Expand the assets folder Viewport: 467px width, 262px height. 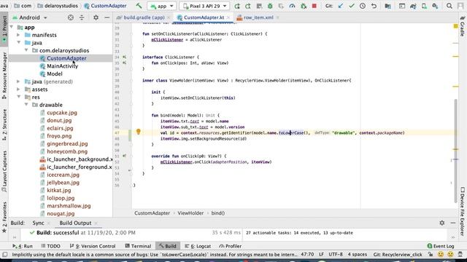[x=18, y=90]
